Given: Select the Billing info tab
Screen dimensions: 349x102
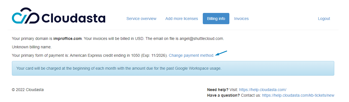Looking at the screenshot, I should click(x=216, y=19).
